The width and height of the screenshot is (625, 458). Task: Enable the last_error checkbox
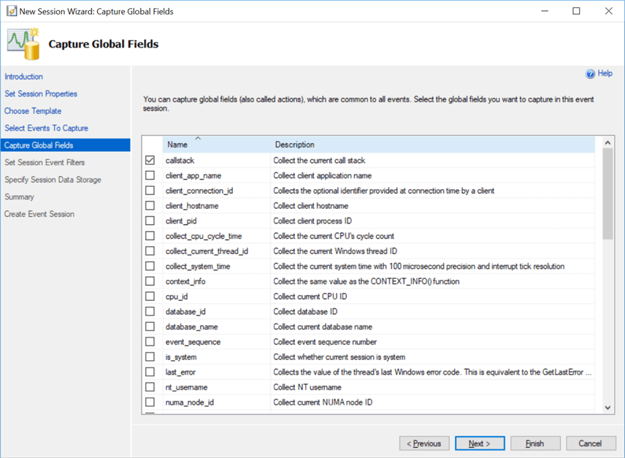pos(150,372)
